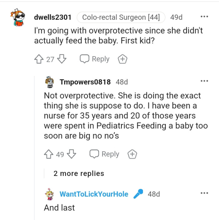
Task: Click the Colo-rectal Surgeon [44] flair
Action: (x=120, y=17)
